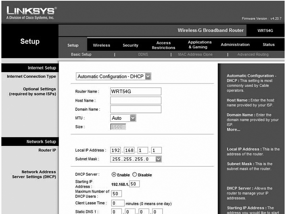Screen dimensions: 286x214
Task: Open the Applications & Gaming tab
Action: [199, 45]
